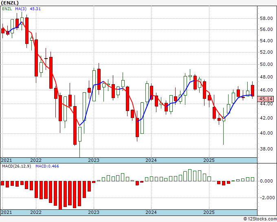Click the 2023 label on price chart axis
The width and height of the screenshot is (277, 222).
94,160
